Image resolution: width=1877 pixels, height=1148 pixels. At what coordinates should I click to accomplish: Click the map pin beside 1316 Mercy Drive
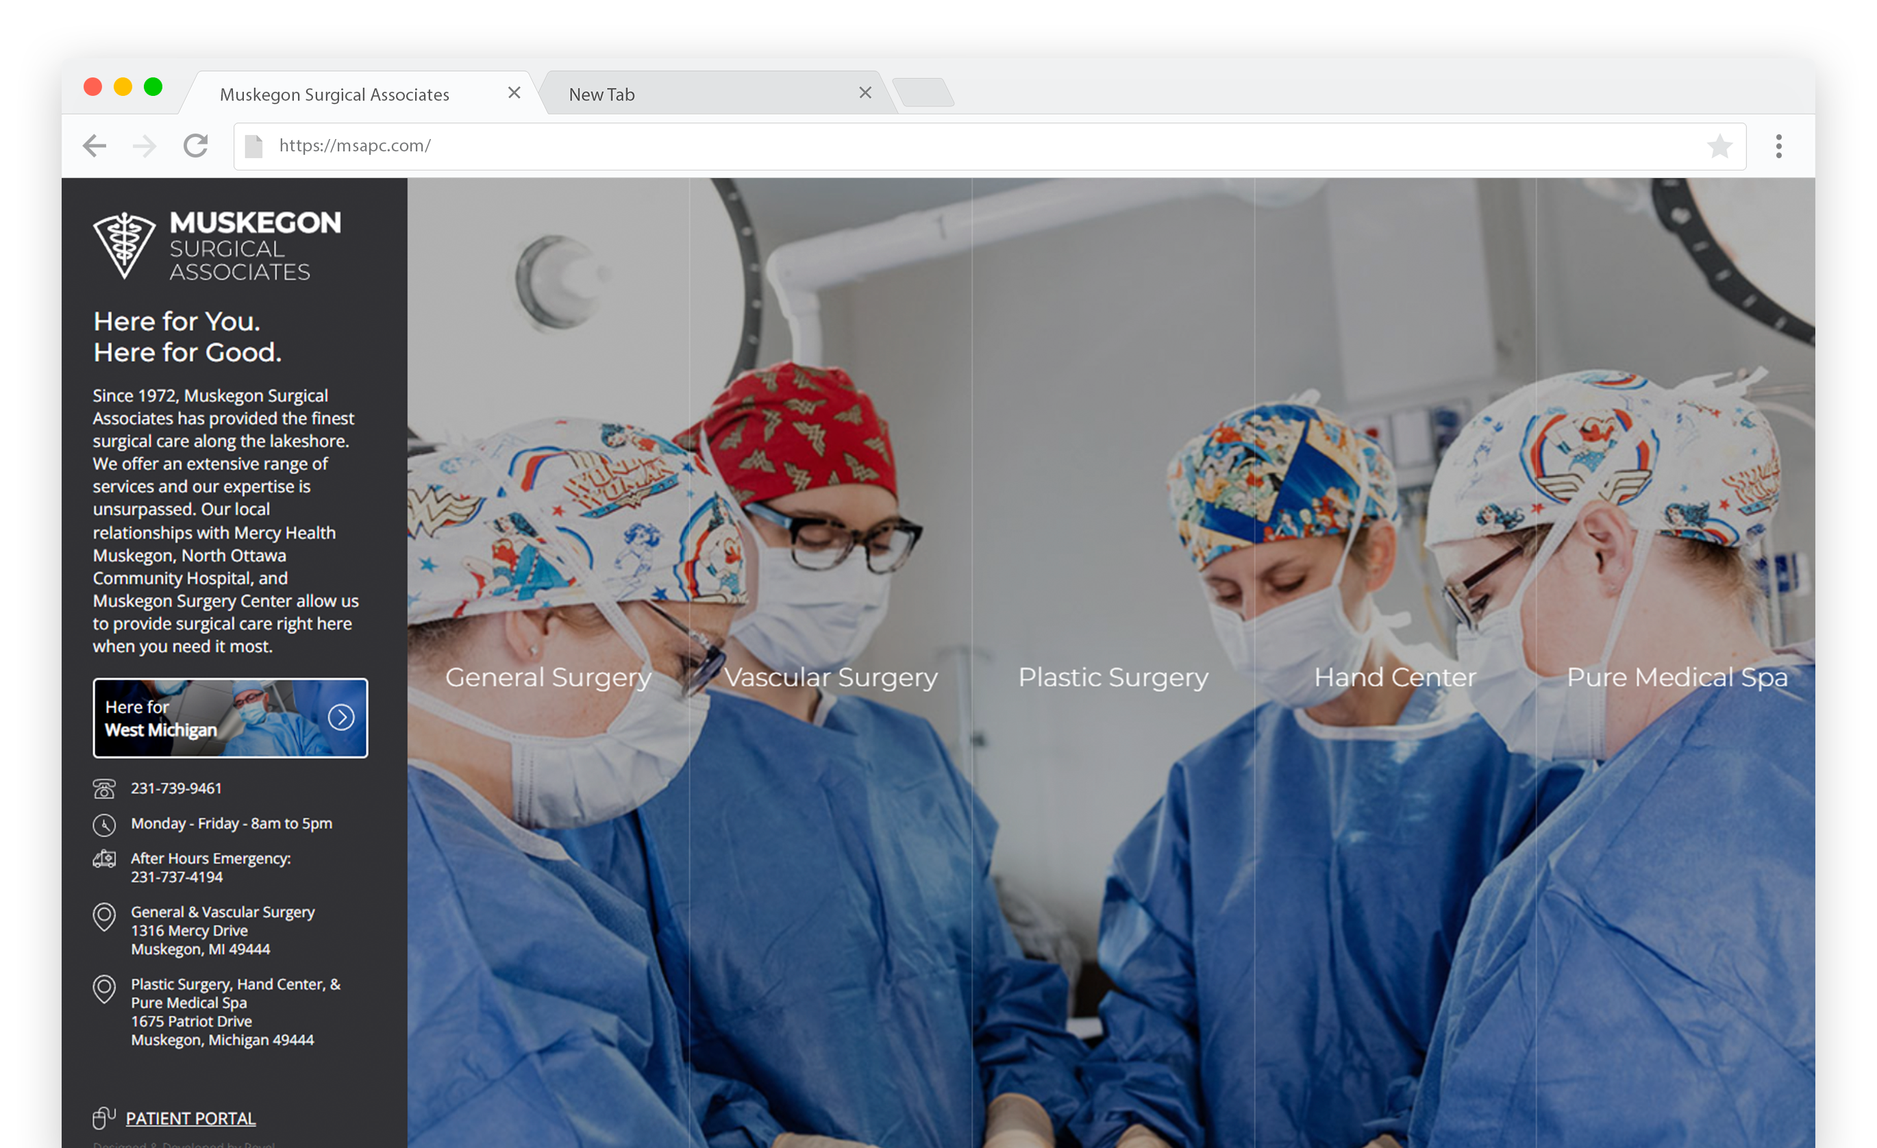(104, 917)
